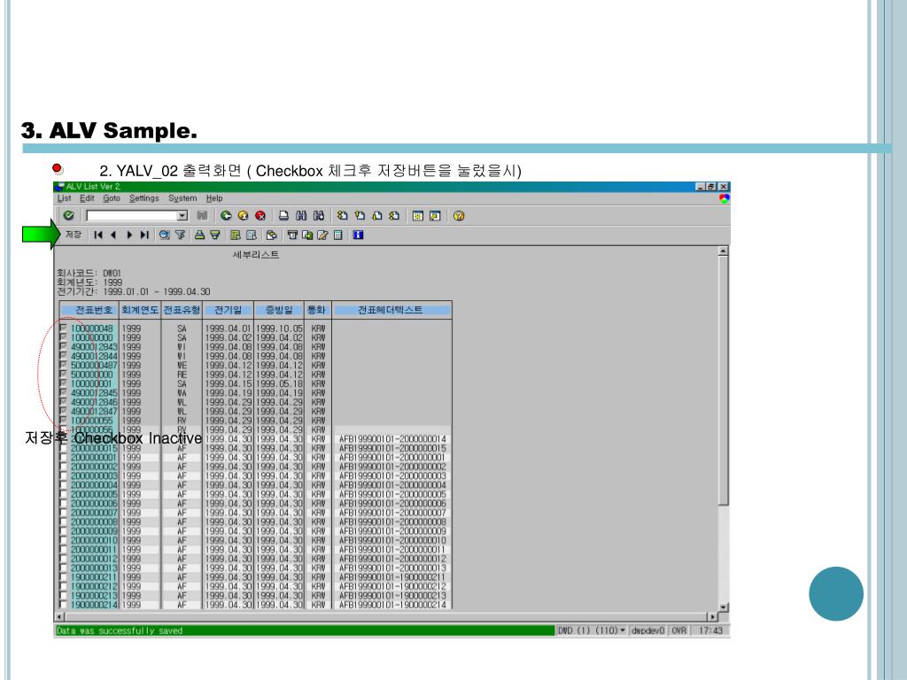The image size is (907, 680).
Task: Open the List menu
Action: click(x=64, y=198)
